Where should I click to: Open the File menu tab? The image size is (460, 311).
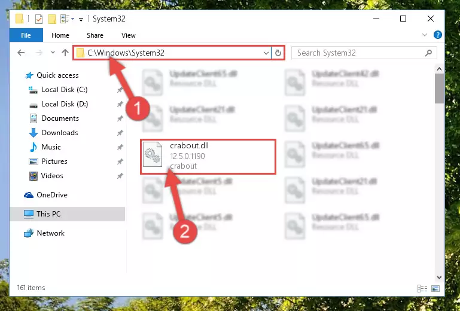pyautogui.click(x=26, y=35)
